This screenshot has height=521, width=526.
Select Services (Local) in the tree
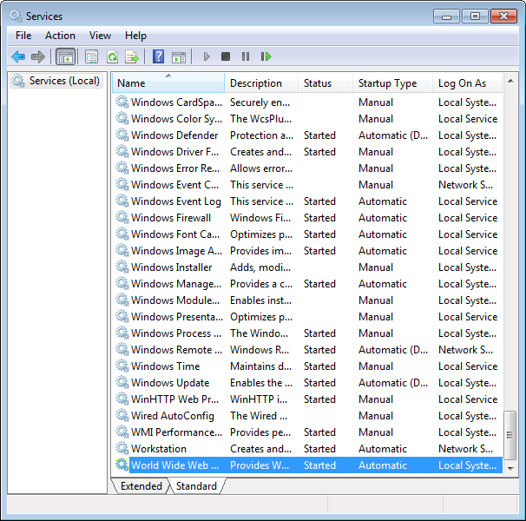click(56, 81)
